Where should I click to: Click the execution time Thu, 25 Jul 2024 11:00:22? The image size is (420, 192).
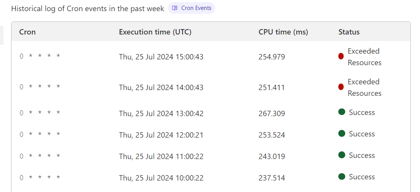click(x=161, y=156)
